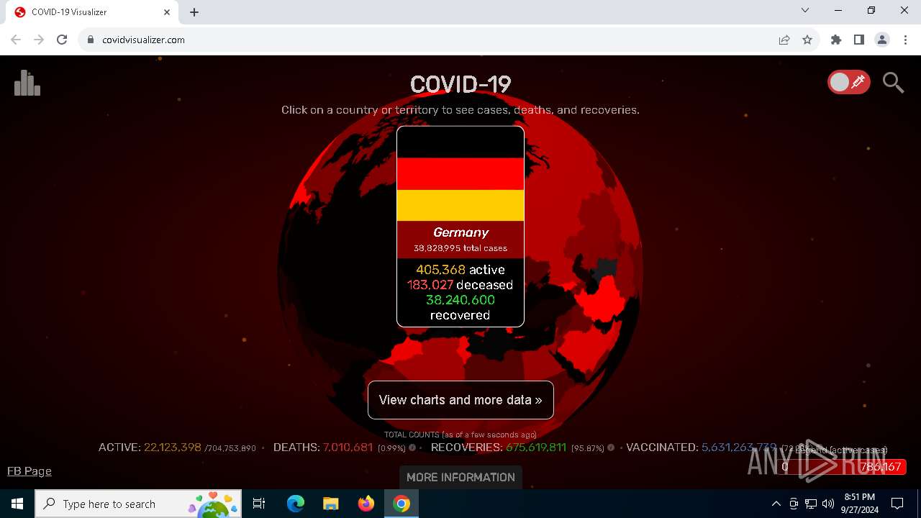
Task: Reload the current page
Action: click(x=62, y=40)
